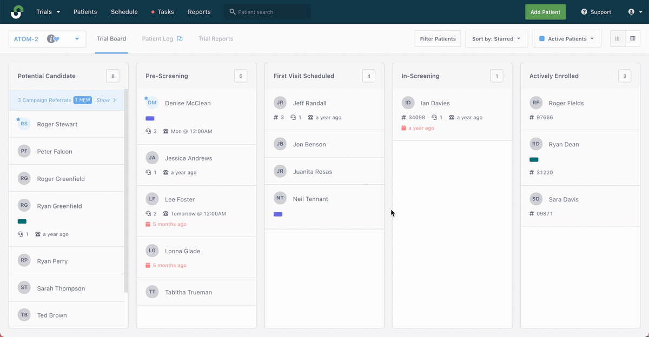The height and width of the screenshot is (337, 649).
Task: Click RF avatar of Roger Fields
Action: click(x=536, y=103)
